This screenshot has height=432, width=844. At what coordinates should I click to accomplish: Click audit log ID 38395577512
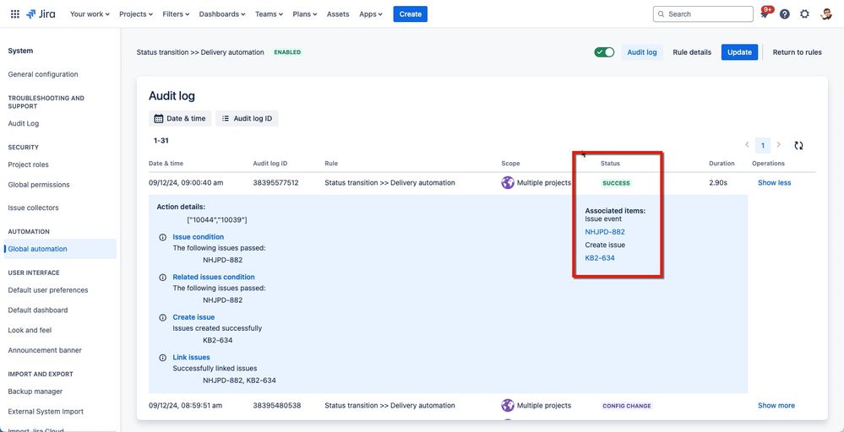pos(275,183)
